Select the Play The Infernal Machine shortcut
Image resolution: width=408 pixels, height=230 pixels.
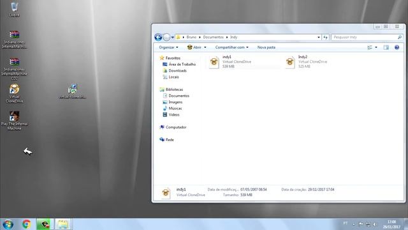(14, 121)
